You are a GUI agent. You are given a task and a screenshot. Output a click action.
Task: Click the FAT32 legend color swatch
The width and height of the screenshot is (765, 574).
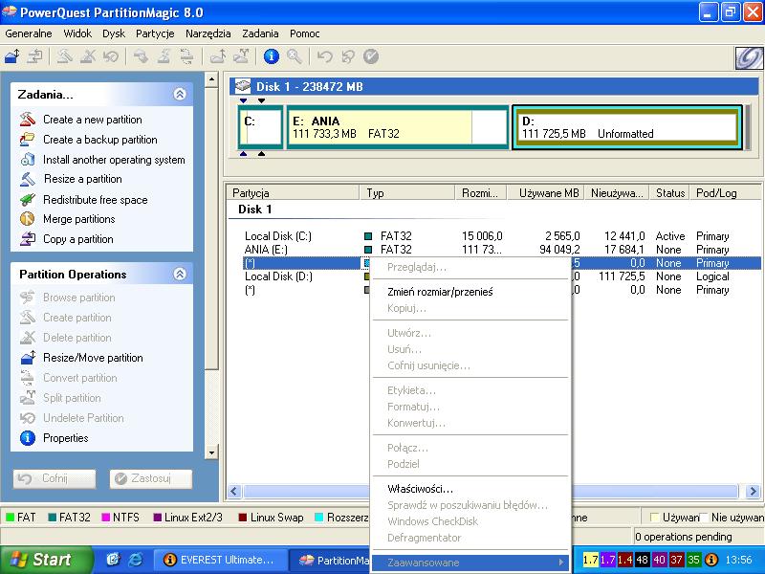(53, 518)
